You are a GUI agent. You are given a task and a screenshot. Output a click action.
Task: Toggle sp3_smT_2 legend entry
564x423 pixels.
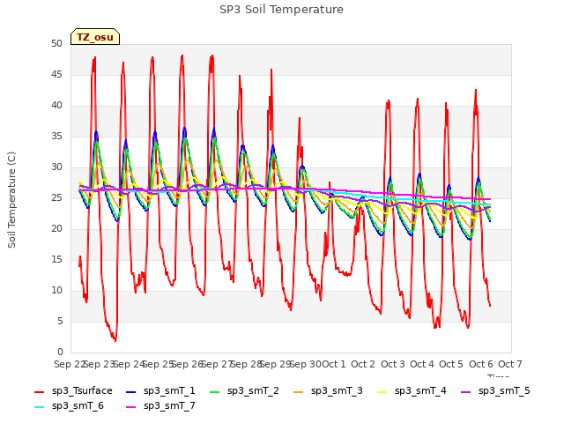point(244,391)
